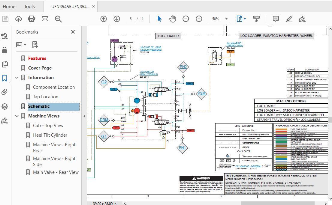Click the scrolling mode keyboard icon

pos(256,19)
